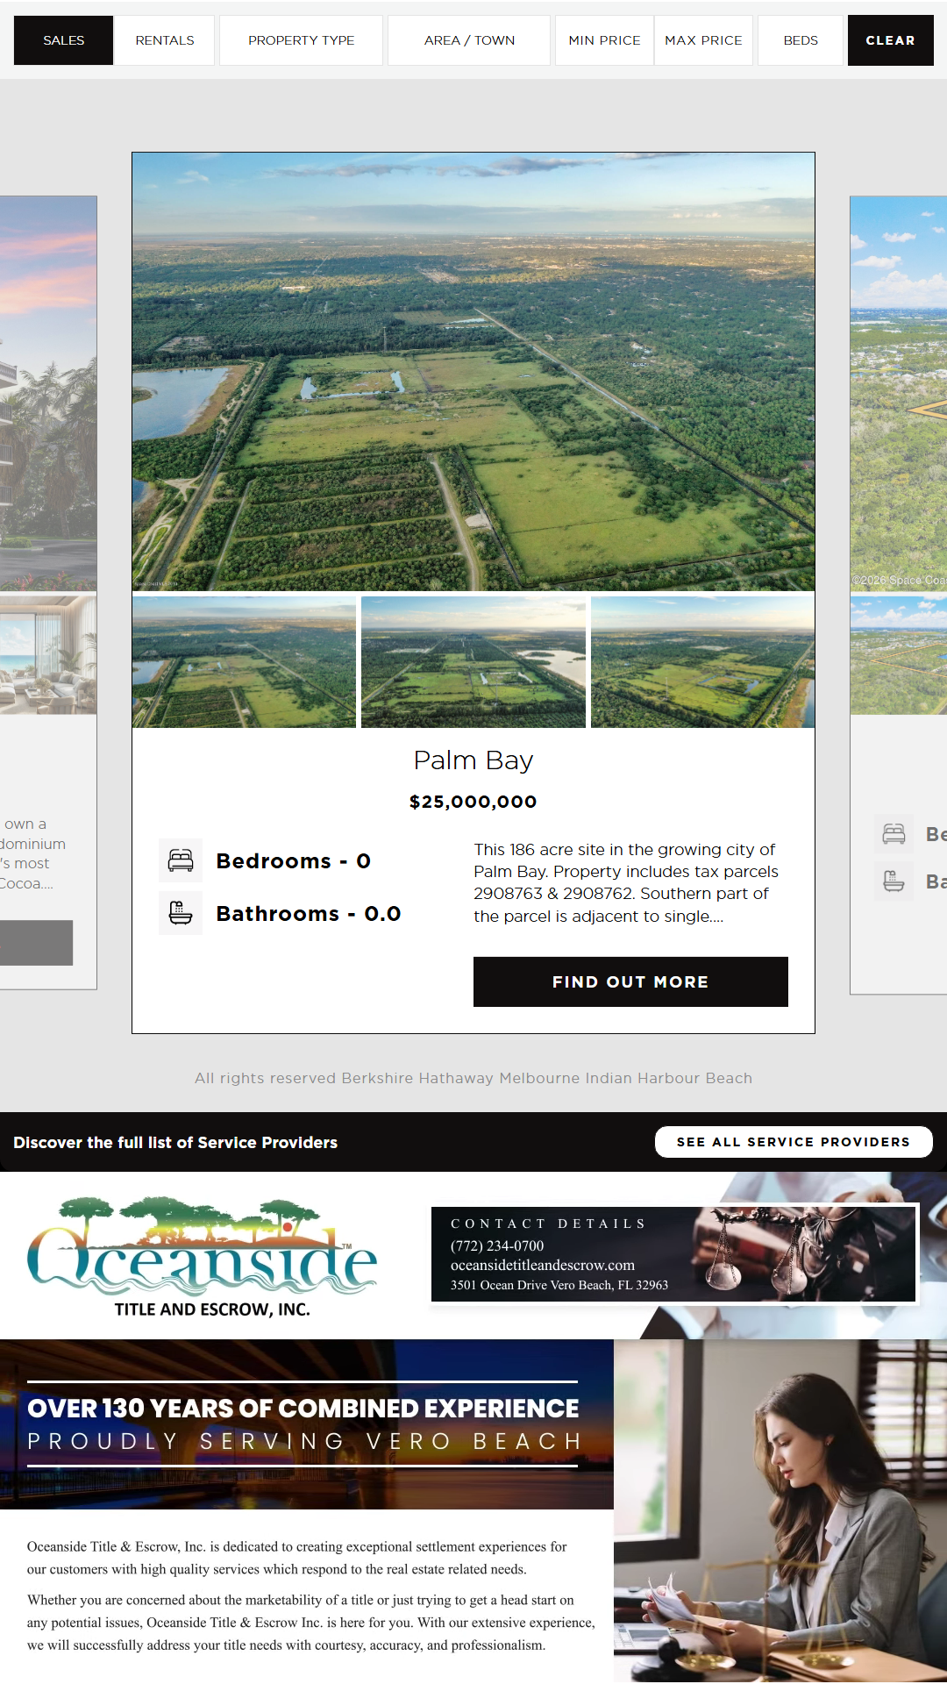Click See All Service Providers button
This screenshot has width=947, height=1684.
click(793, 1142)
